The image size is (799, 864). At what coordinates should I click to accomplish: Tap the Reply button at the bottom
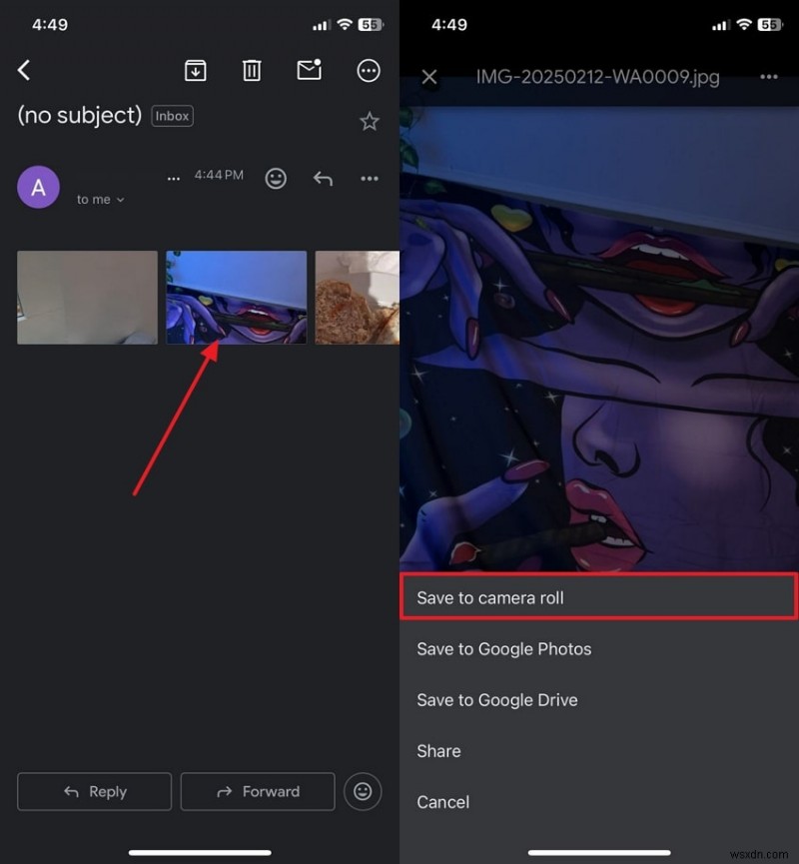94,791
